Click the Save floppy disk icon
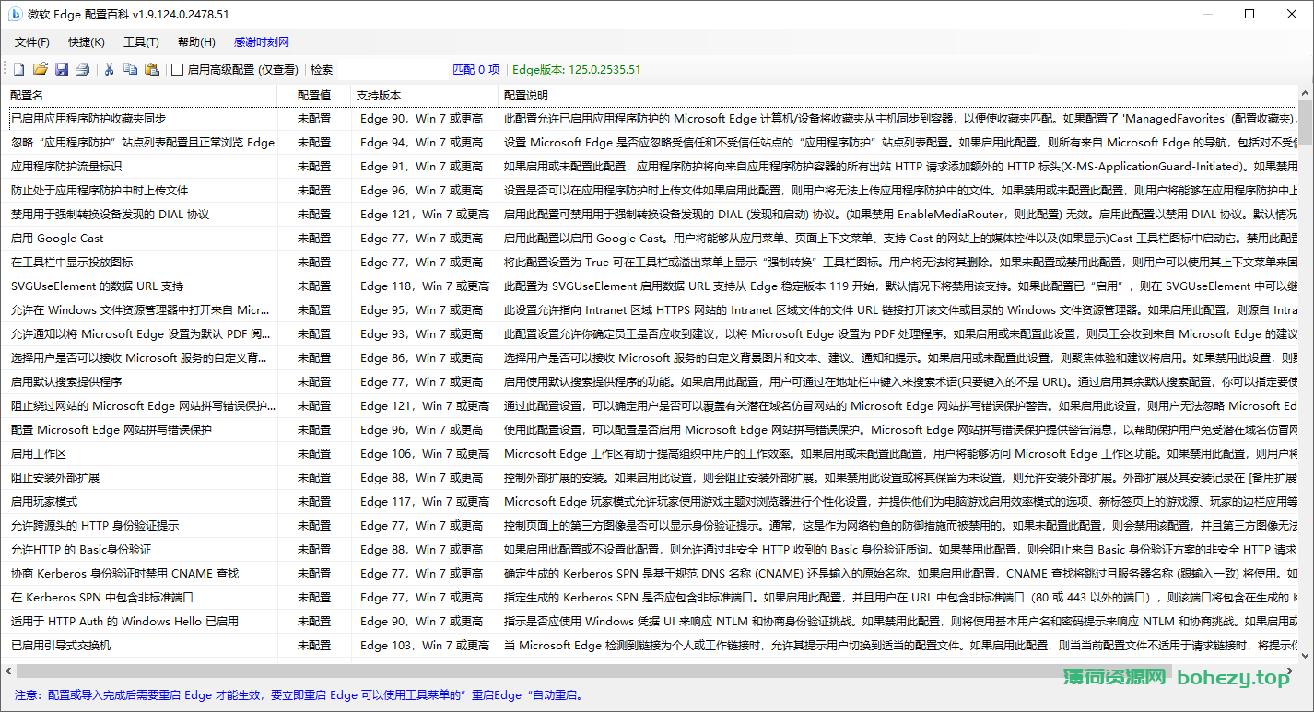The height and width of the screenshot is (712, 1314). (x=62, y=69)
